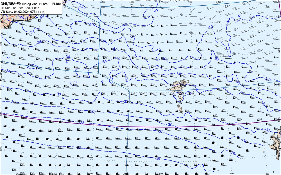
Task: Click the 'IT: Sun.. 04. Feb.. 2024 06Z' line
Action: pyautogui.click(x=20, y=8)
